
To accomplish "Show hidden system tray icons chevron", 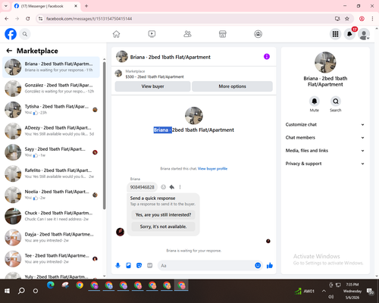I will [x=324, y=291].
